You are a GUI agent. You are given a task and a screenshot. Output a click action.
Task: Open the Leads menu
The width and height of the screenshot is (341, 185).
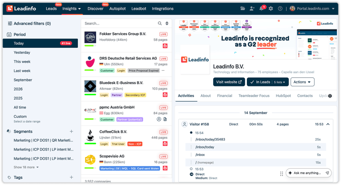[51, 9]
